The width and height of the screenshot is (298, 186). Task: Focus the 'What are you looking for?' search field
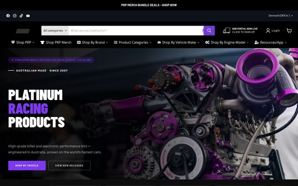(136, 31)
